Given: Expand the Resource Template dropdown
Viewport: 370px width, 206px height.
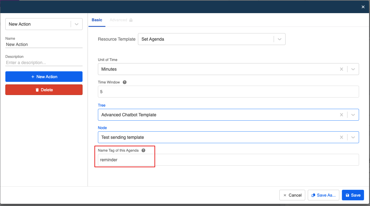Looking at the screenshot, I should click(280, 39).
